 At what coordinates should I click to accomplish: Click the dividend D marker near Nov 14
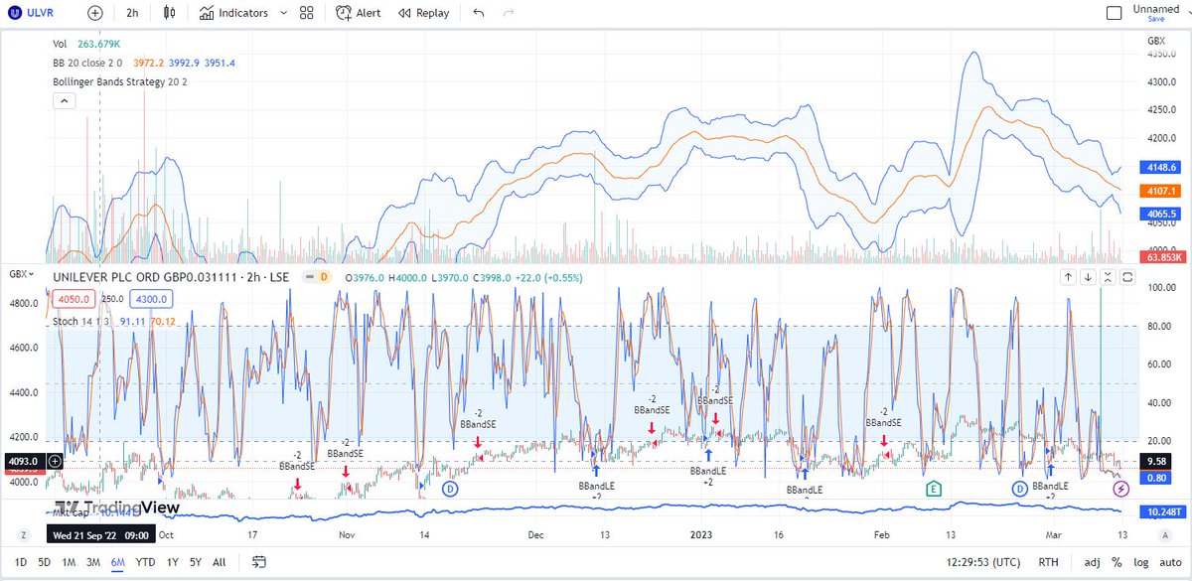(x=451, y=489)
